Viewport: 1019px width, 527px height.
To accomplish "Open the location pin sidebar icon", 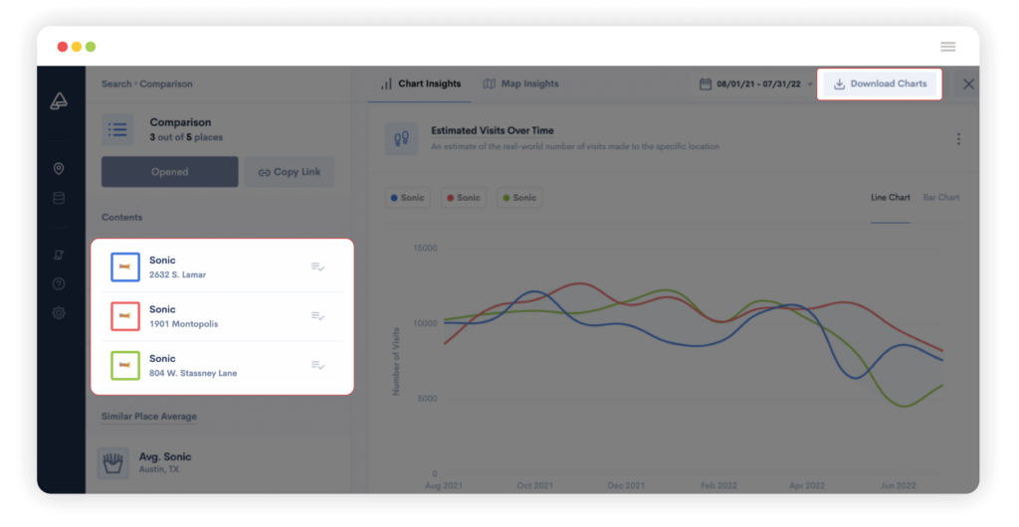I will (59, 169).
